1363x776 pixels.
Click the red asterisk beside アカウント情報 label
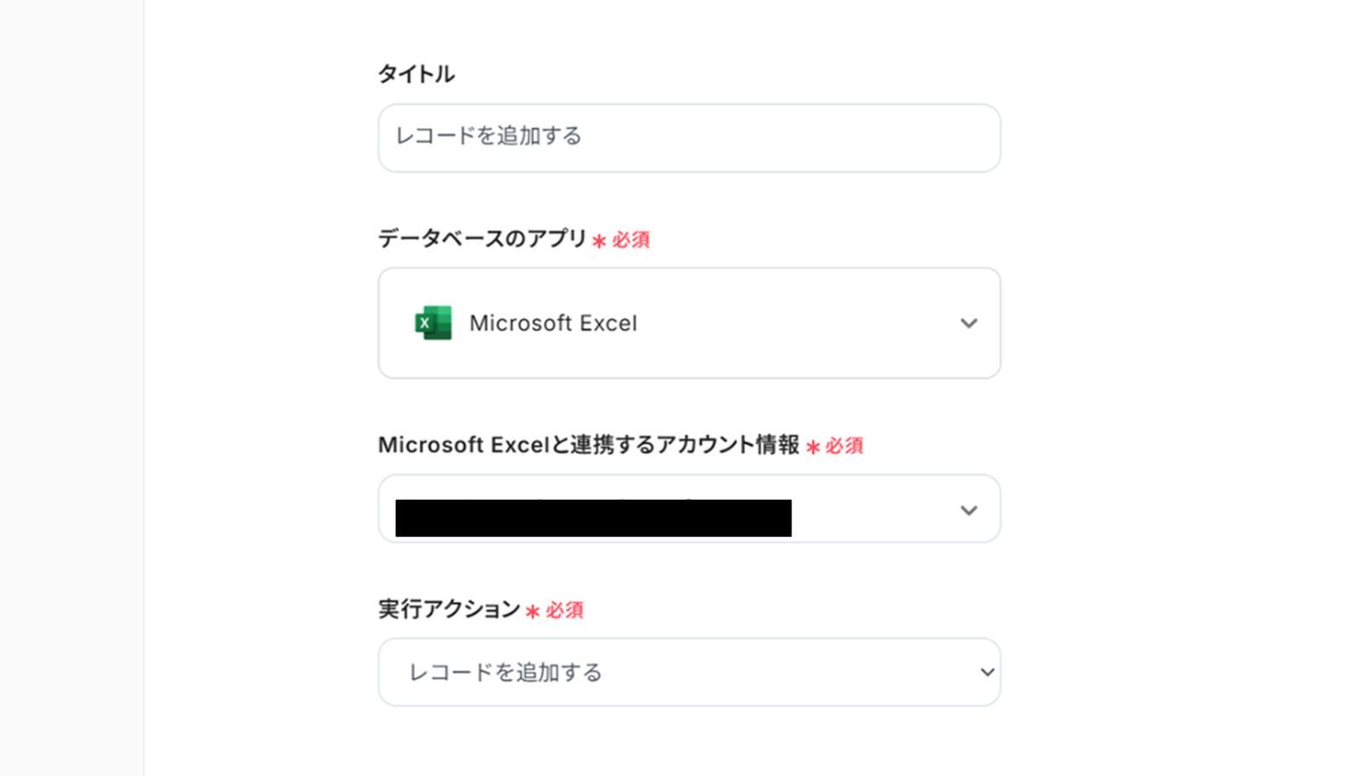(813, 446)
